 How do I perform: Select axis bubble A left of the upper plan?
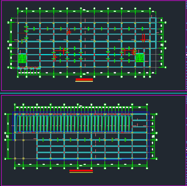8,67
